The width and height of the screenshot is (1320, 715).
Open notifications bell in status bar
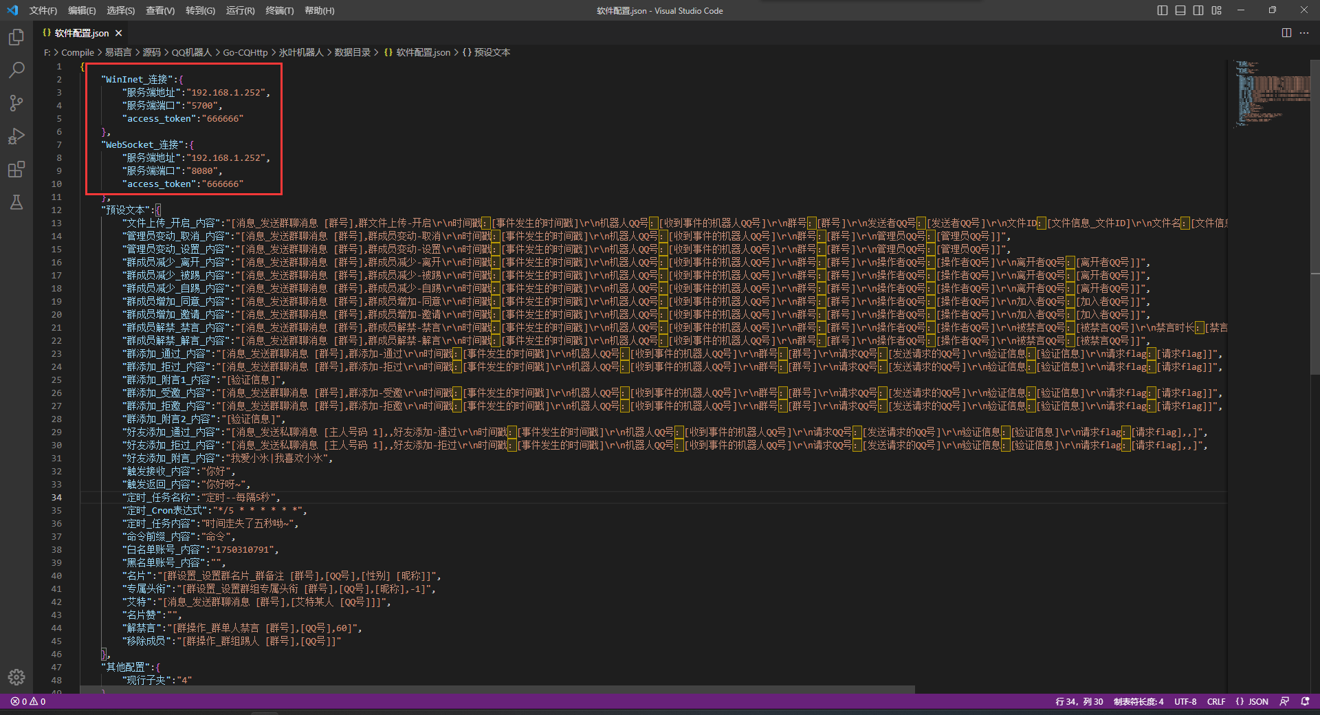click(x=1305, y=701)
